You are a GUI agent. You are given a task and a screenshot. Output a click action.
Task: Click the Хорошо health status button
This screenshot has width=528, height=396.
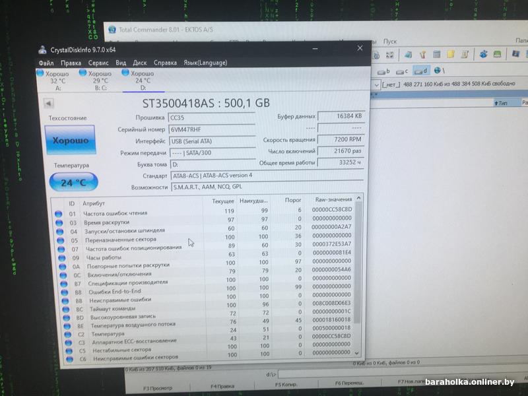71,140
